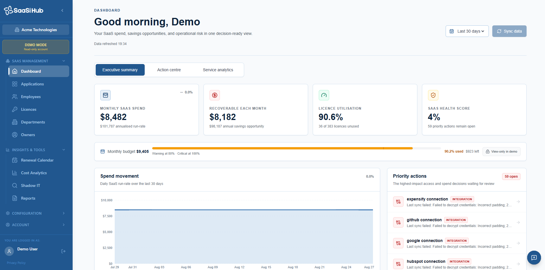Click the SaaSiHub logo

pyautogui.click(x=23, y=10)
